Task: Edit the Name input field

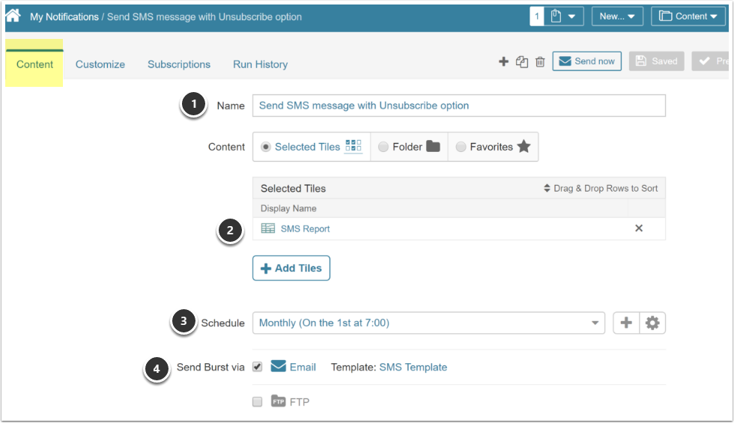Action: click(x=458, y=106)
